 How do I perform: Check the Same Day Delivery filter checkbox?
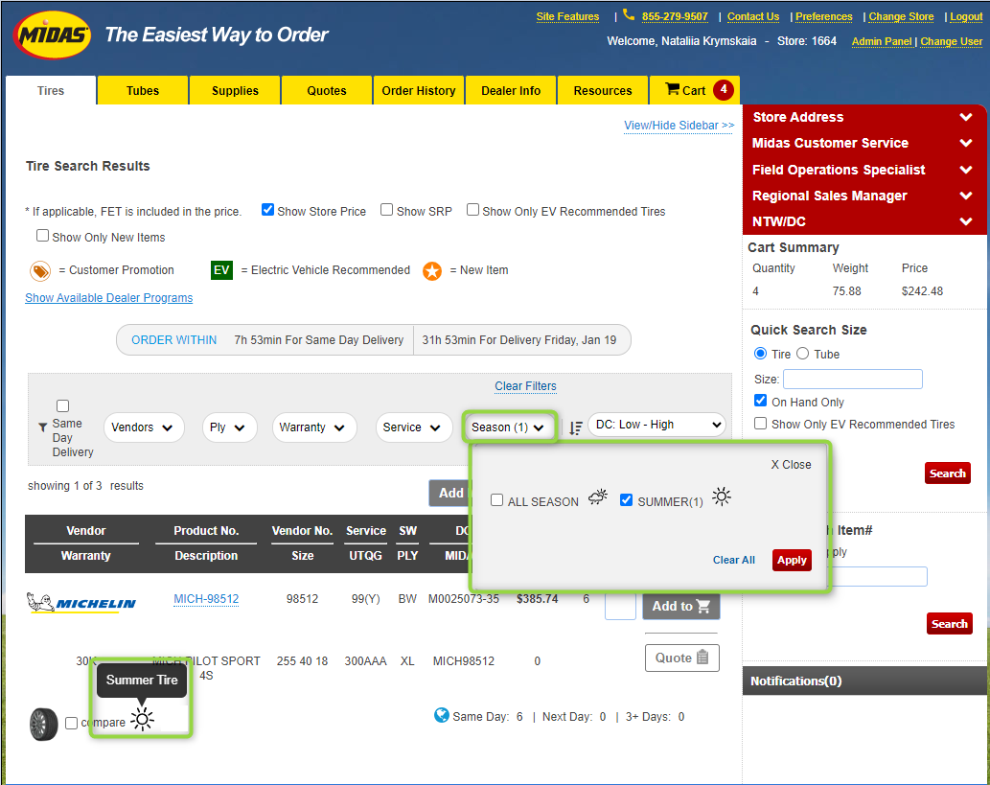(62, 406)
